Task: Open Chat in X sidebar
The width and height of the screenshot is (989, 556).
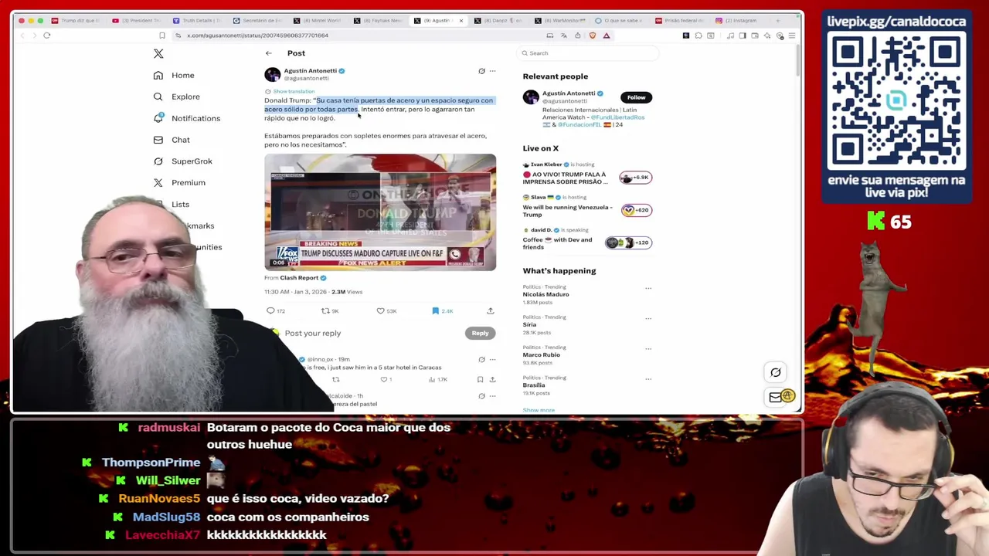Action: pos(171,140)
